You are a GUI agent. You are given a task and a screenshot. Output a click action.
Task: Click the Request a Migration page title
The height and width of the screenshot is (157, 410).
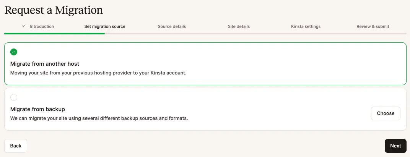[x=54, y=10]
